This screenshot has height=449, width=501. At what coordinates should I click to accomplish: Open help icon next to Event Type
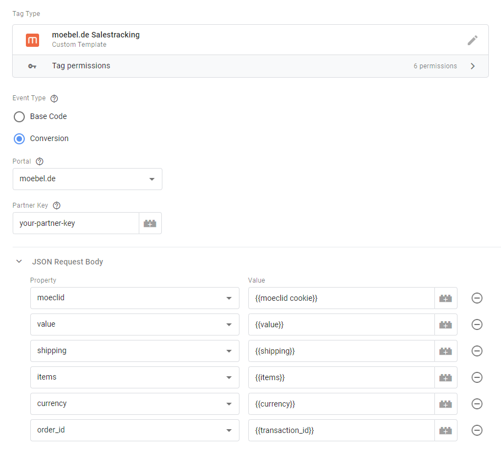[x=55, y=99]
